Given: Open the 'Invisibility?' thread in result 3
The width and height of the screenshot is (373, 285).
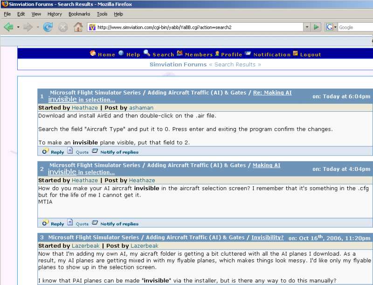Looking at the screenshot, I should pos(267,237).
